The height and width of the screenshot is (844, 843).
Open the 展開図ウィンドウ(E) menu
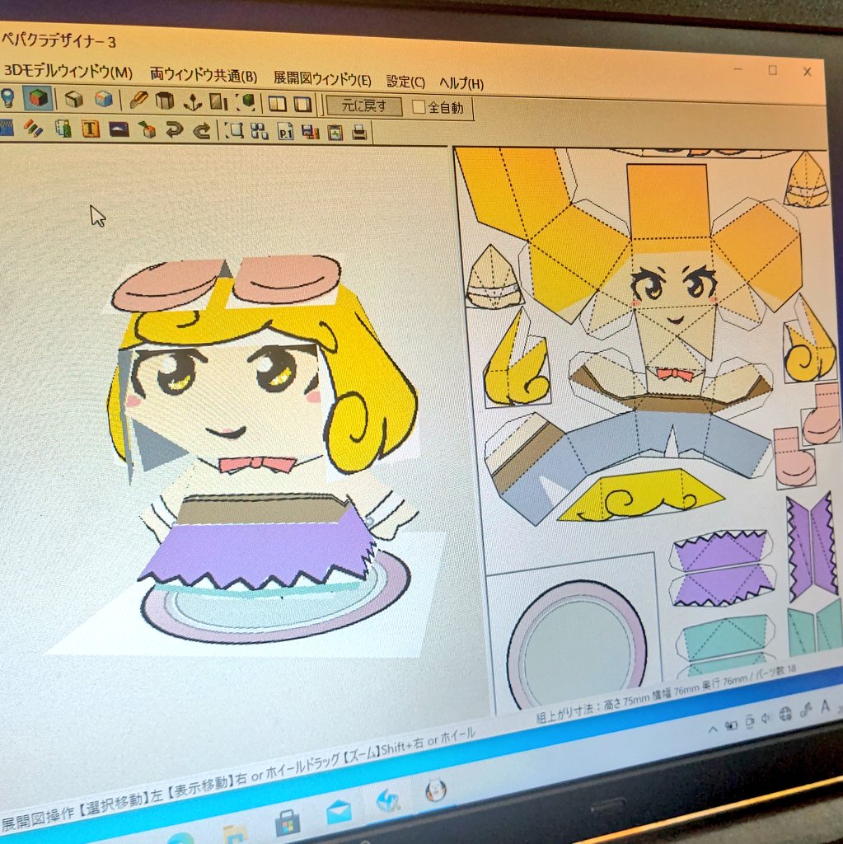point(322,79)
